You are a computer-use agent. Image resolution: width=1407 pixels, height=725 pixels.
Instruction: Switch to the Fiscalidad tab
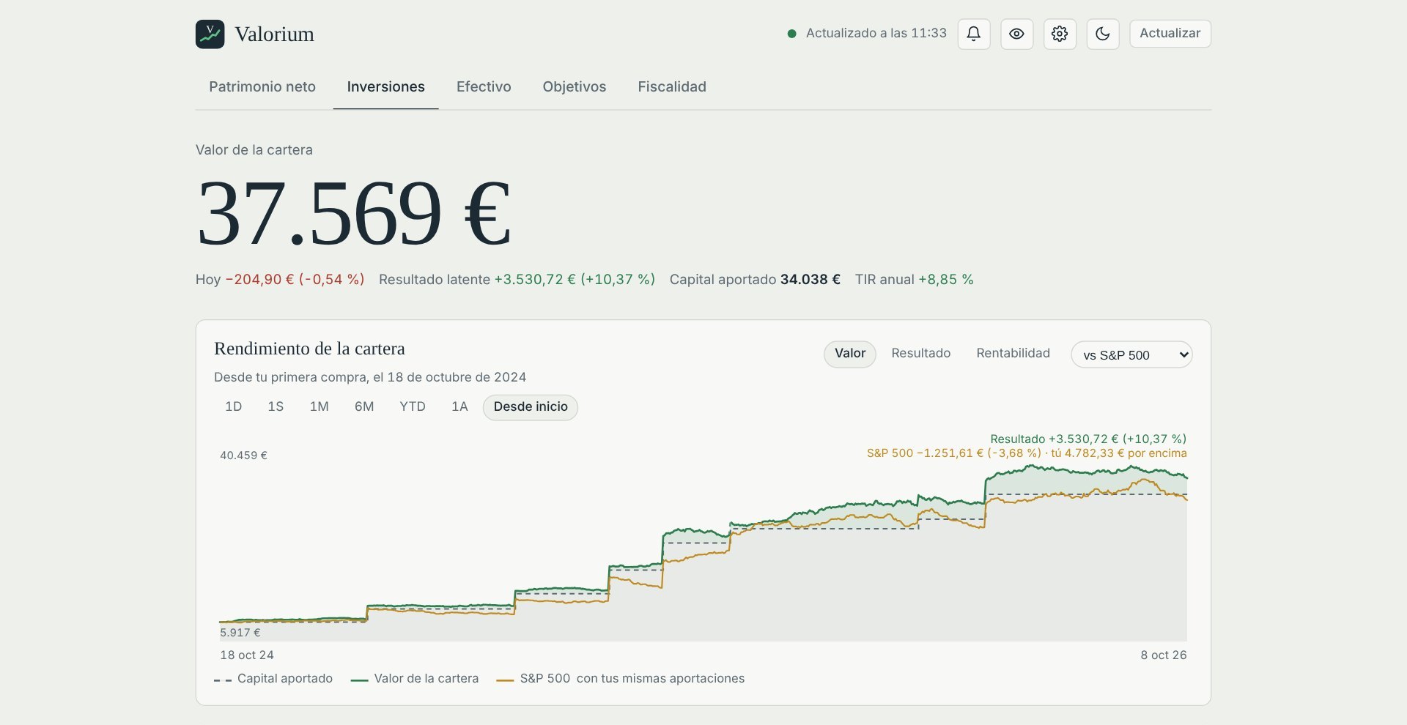click(672, 86)
